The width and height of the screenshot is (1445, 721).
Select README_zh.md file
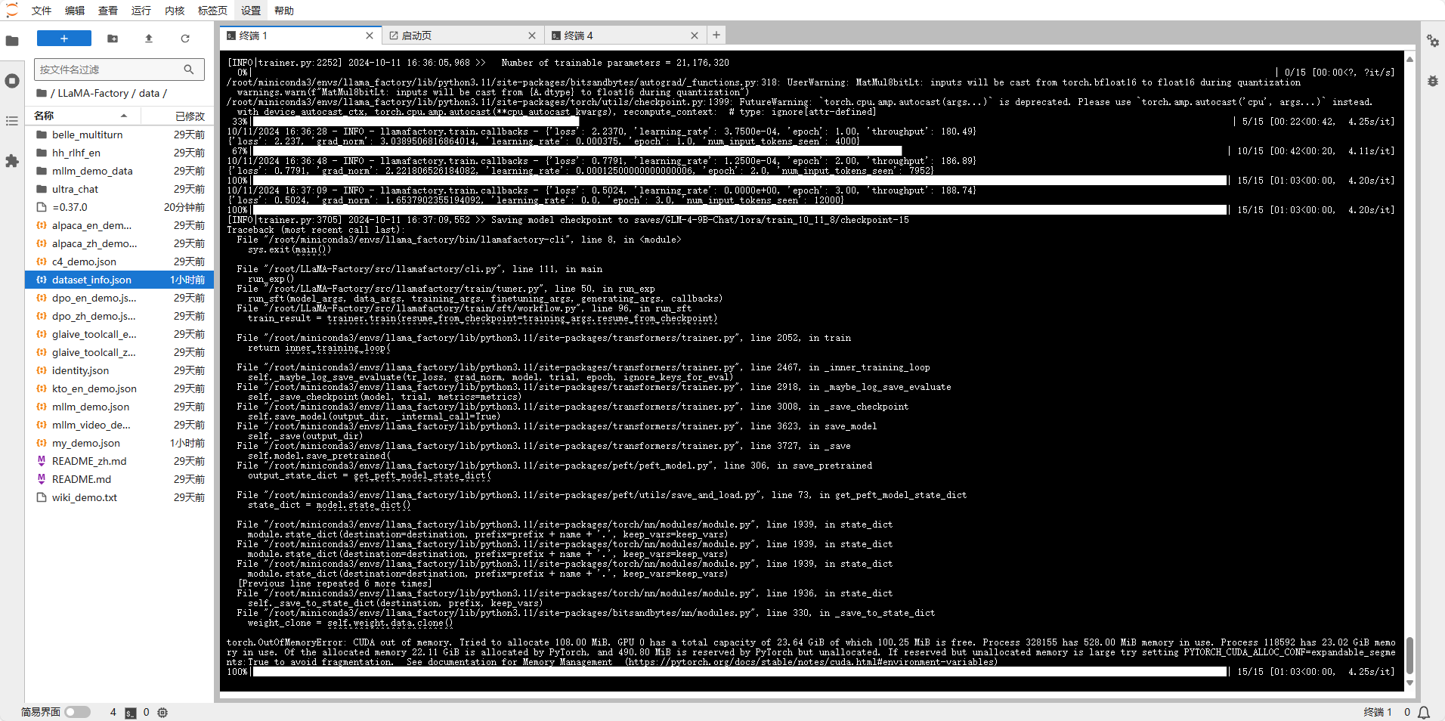coord(119,461)
